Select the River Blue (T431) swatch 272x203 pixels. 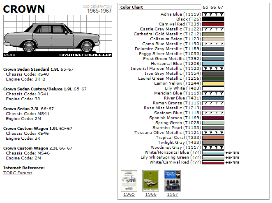[x=213, y=98]
